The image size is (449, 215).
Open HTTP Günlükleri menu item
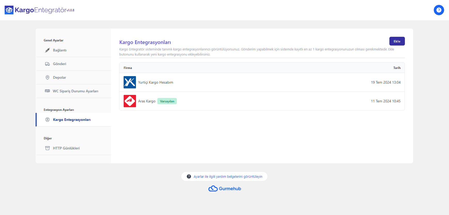[x=73, y=148]
